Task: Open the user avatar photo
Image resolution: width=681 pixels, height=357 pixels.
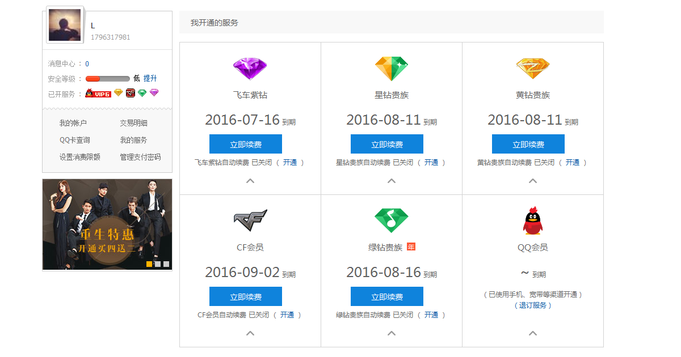Action: tap(65, 25)
